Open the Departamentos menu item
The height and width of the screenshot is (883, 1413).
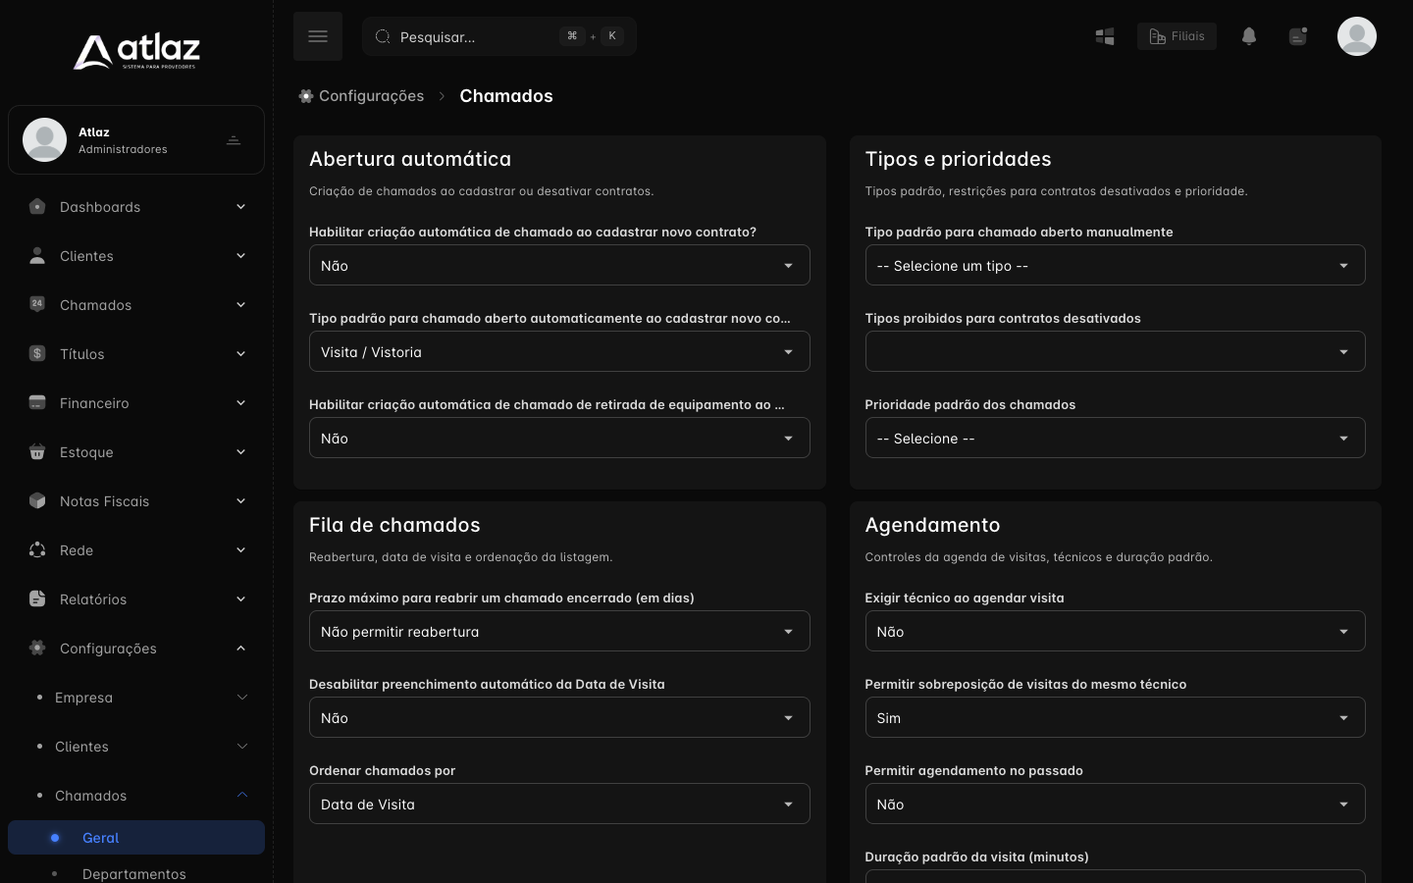coord(136,873)
